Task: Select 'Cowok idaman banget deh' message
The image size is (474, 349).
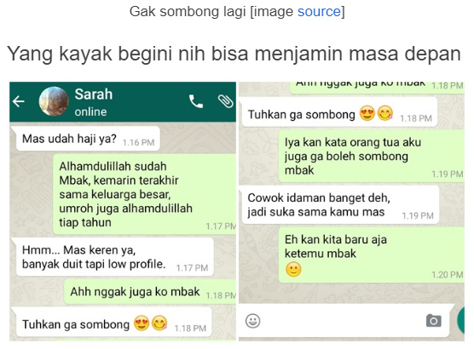Action: (x=338, y=204)
